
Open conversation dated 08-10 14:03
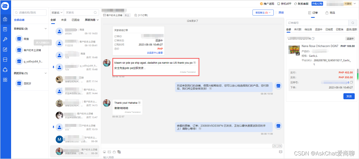tap(75, 31)
